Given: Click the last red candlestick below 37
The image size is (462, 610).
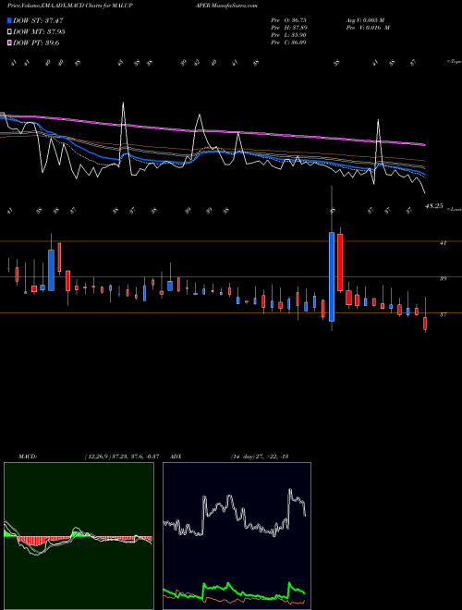Looking at the screenshot, I should click(x=425, y=323).
